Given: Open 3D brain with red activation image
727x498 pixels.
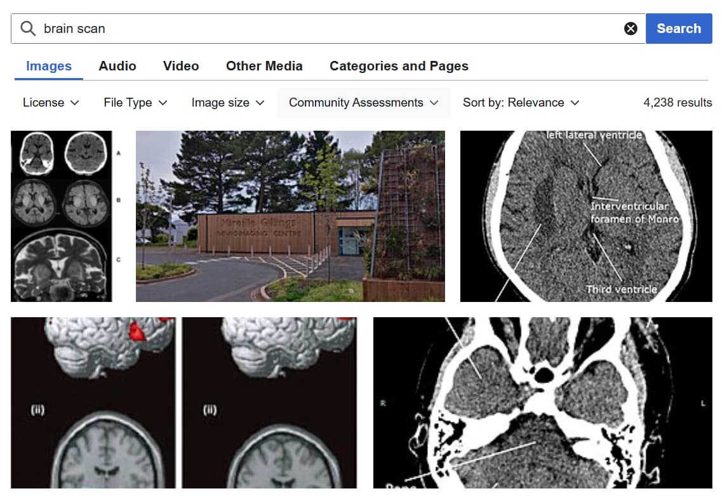Looking at the screenshot, I should tap(184, 403).
